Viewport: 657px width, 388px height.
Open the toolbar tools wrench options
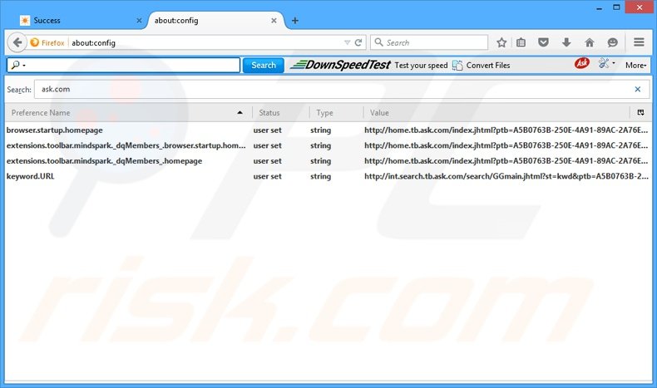pyautogui.click(x=606, y=64)
